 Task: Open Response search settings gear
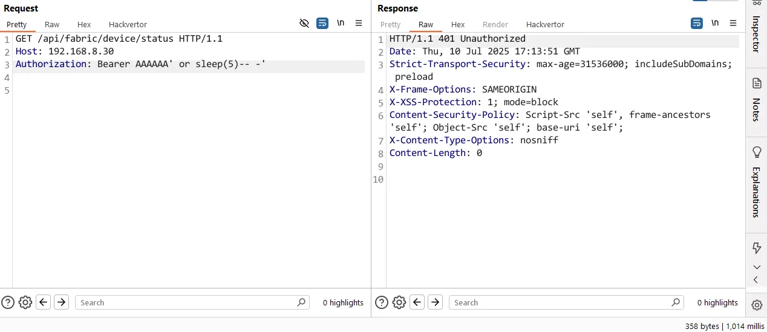[399, 302]
